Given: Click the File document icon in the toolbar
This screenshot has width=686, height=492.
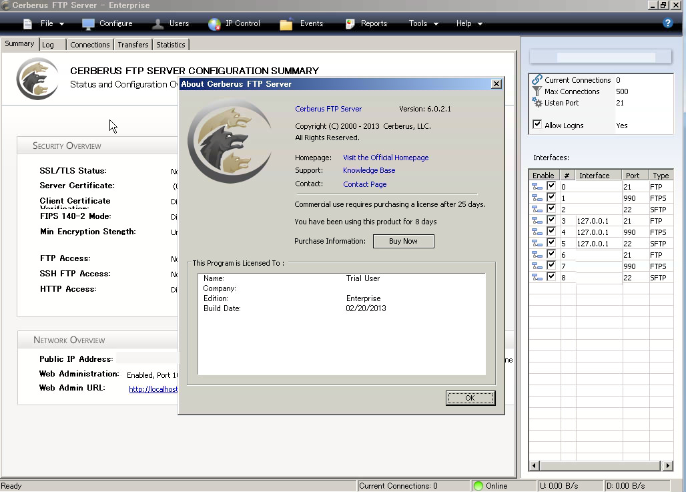Looking at the screenshot, I should click(x=27, y=23).
